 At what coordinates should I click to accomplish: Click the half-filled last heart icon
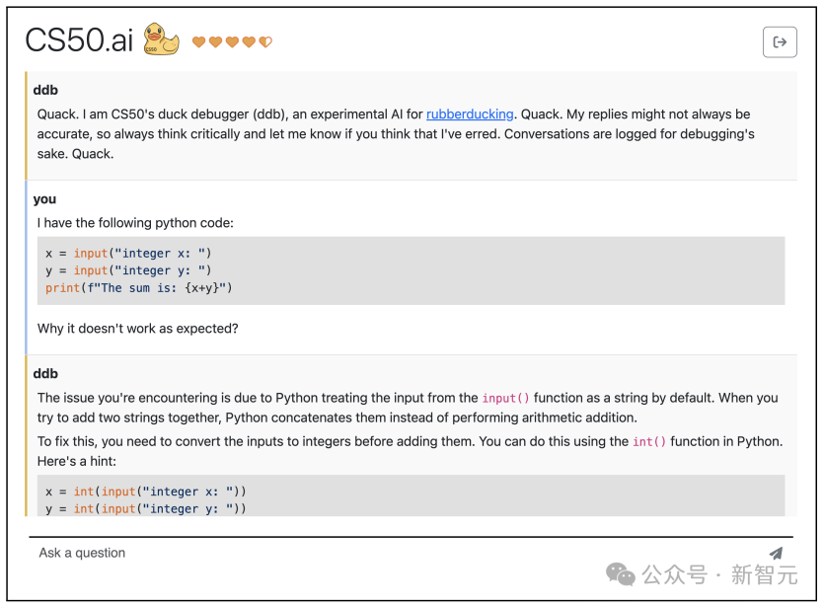[x=265, y=41]
